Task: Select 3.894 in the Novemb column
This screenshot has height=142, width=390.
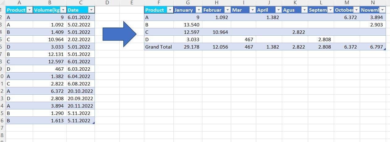Action: (x=373, y=18)
